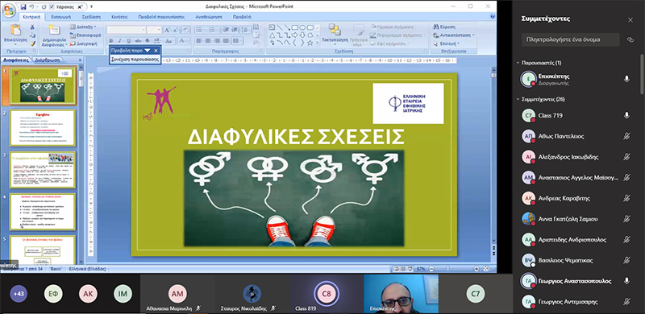Viewport: 645px width, 314px height.
Task: Open the font name combo box
Action: [x=127, y=30]
